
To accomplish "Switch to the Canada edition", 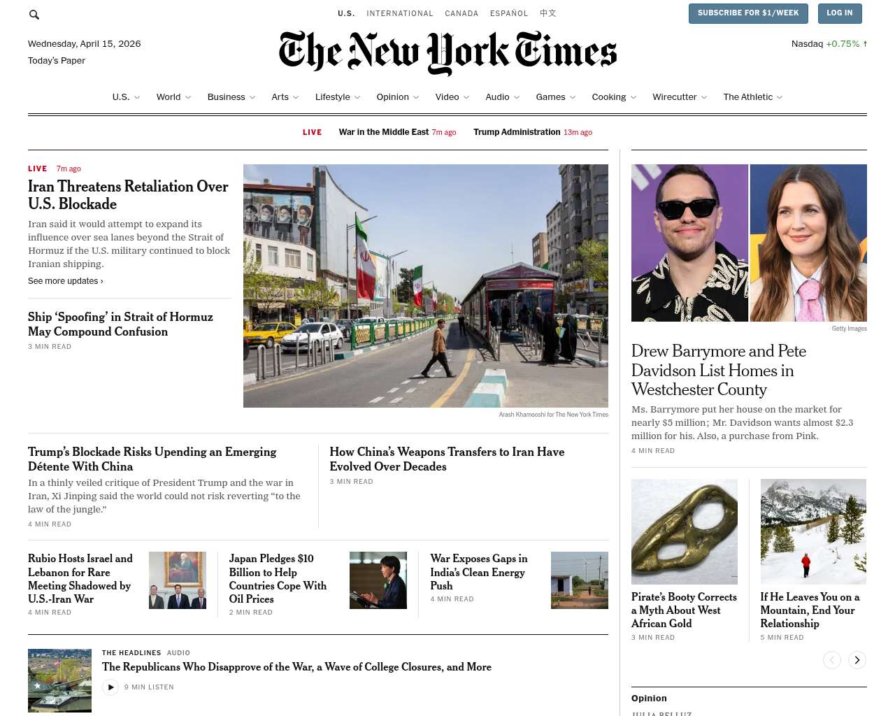I will pyautogui.click(x=461, y=13).
